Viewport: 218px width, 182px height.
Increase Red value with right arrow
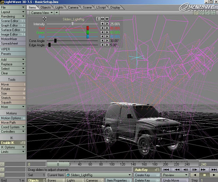(107, 28)
